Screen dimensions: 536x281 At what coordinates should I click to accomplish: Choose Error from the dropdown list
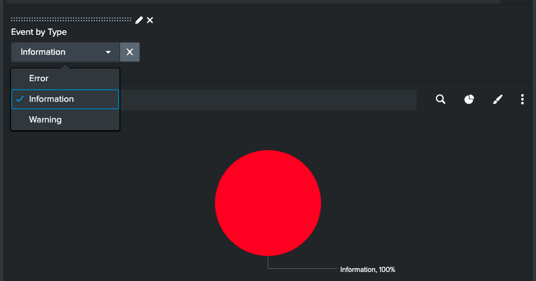point(39,79)
